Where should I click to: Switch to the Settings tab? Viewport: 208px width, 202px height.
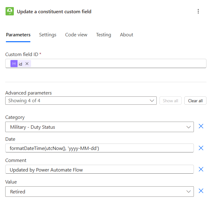pos(48,35)
